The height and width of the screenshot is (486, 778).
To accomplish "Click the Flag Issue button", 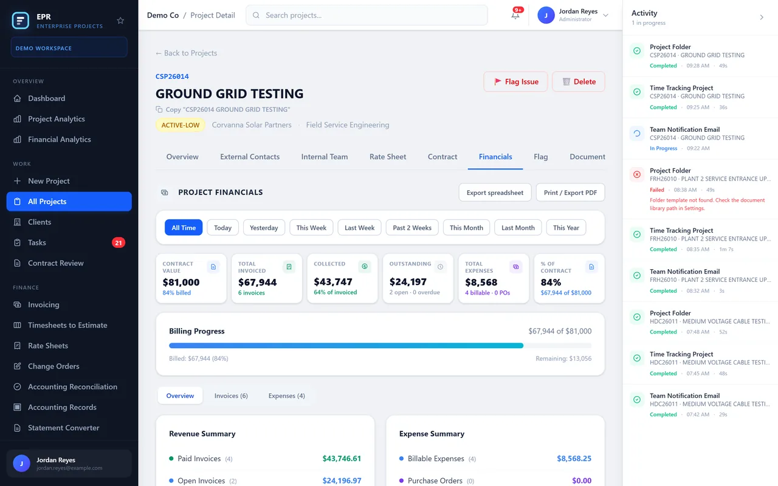I will click(x=515, y=81).
